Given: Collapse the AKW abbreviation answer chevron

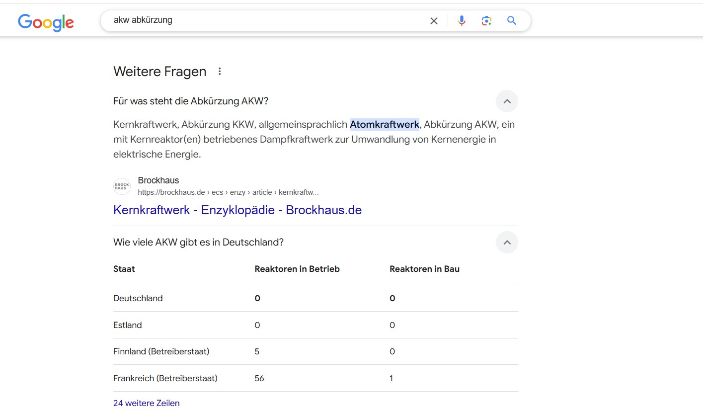Looking at the screenshot, I should click(507, 101).
